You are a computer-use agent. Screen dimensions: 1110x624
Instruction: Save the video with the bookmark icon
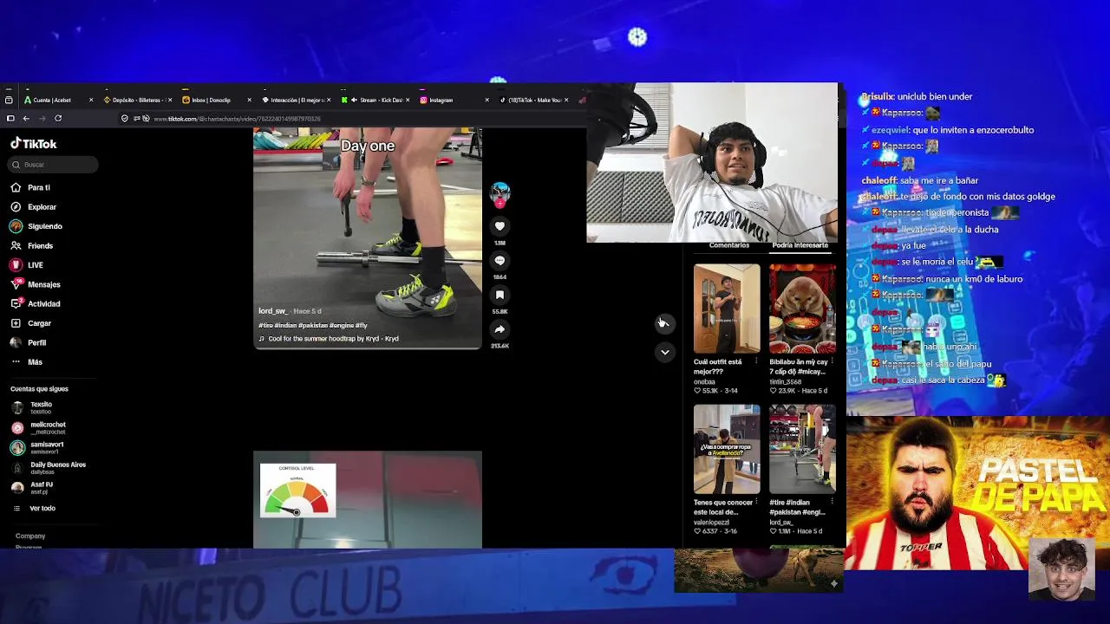click(499, 295)
